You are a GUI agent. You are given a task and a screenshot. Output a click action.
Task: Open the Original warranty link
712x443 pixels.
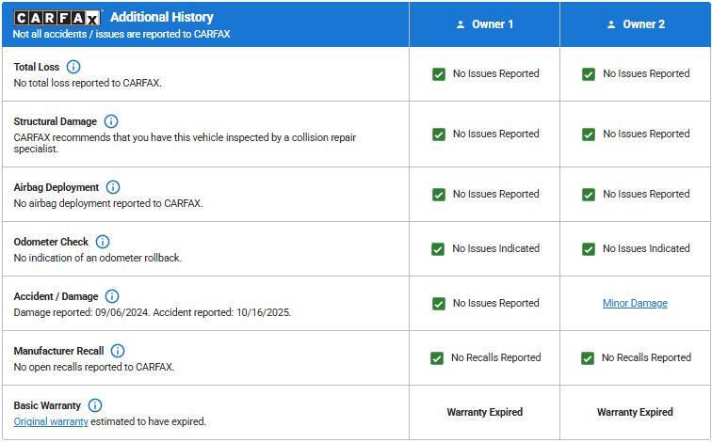(x=51, y=421)
